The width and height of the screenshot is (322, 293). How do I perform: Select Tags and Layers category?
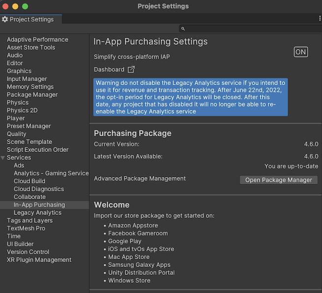point(30,221)
